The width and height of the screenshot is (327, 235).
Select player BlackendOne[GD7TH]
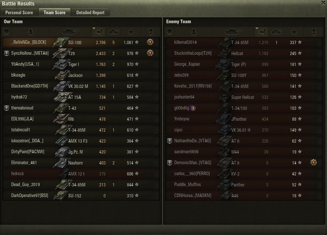30,86
